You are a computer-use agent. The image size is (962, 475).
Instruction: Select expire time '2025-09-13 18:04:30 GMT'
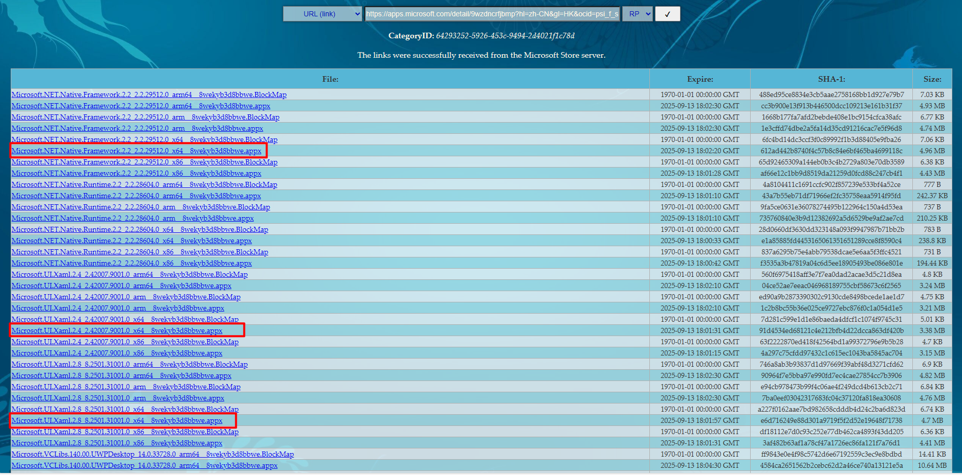point(700,465)
